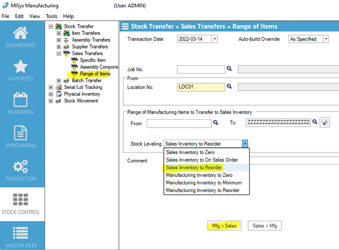Click the Range of Items tree icon
The image size is (339, 250).
[74, 73]
